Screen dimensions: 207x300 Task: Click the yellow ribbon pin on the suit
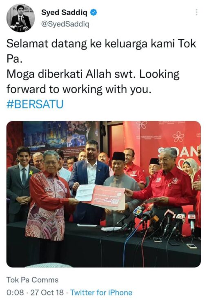(31, 173)
